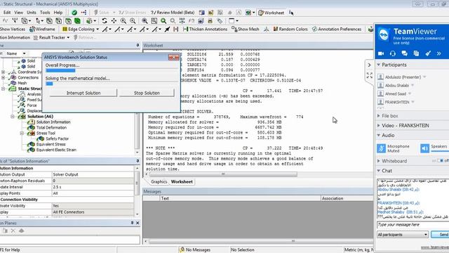Click the Solving mathematical model progress bar
The height and width of the screenshot is (253, 449).
[x=112, y=84]
